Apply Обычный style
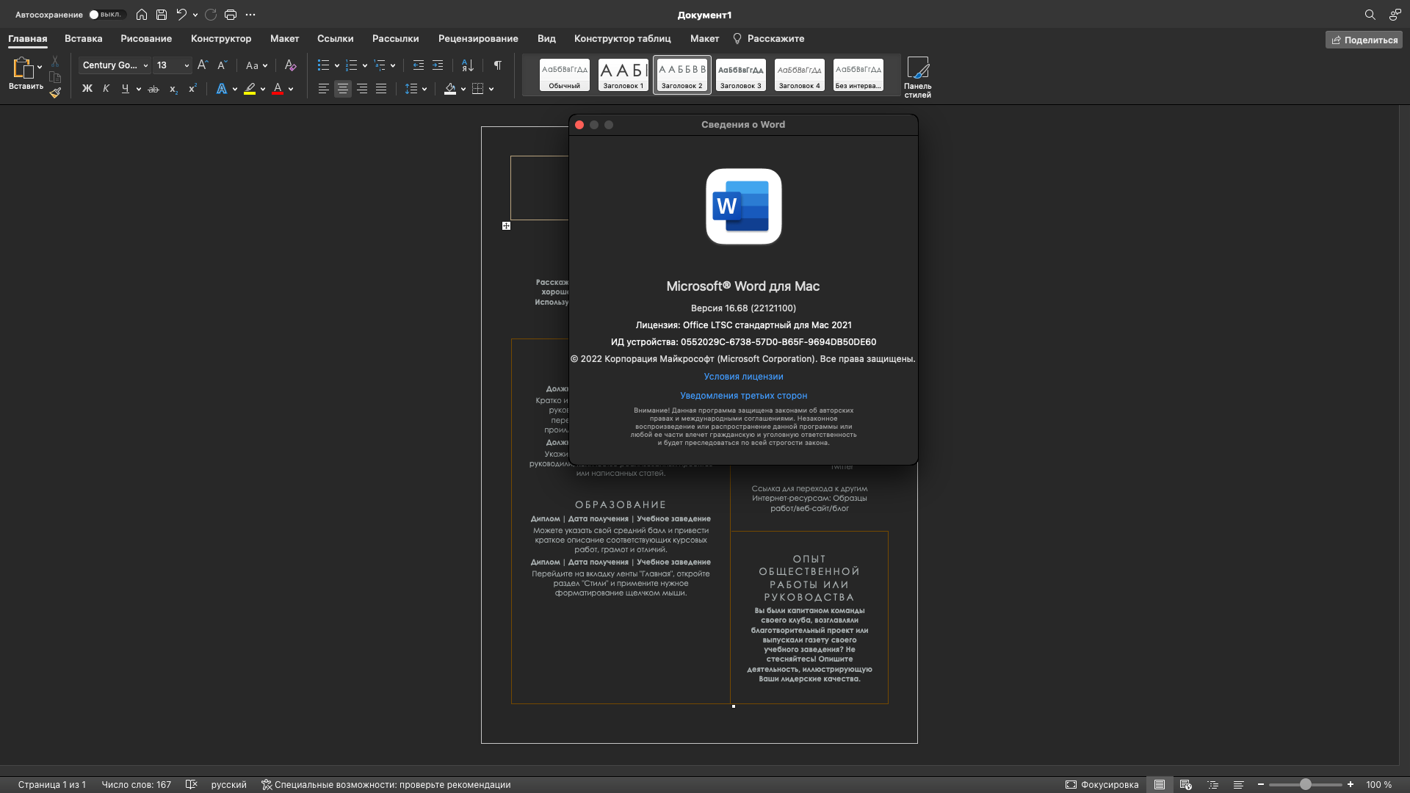Screen dimensions: 1410x793 tap(565, 75)
